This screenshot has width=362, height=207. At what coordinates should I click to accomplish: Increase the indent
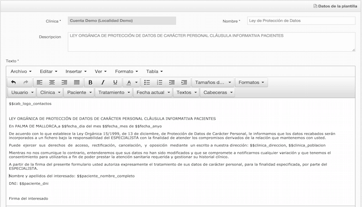tap(184, 82)
